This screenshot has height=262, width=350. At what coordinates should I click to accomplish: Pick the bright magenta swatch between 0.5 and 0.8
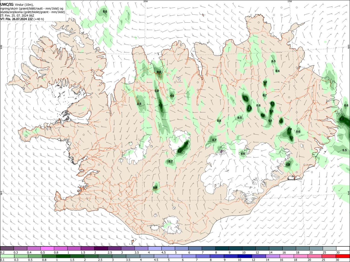(47, 249)
